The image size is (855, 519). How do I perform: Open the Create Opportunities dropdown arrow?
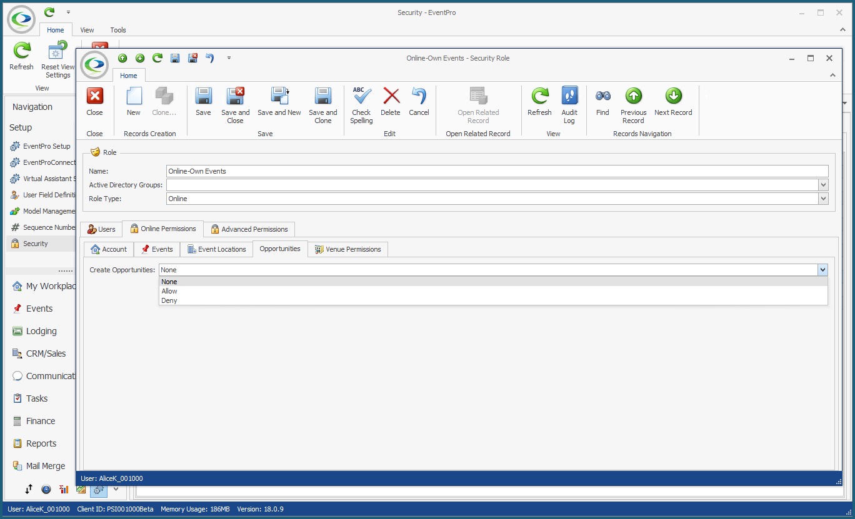(822, 270)
